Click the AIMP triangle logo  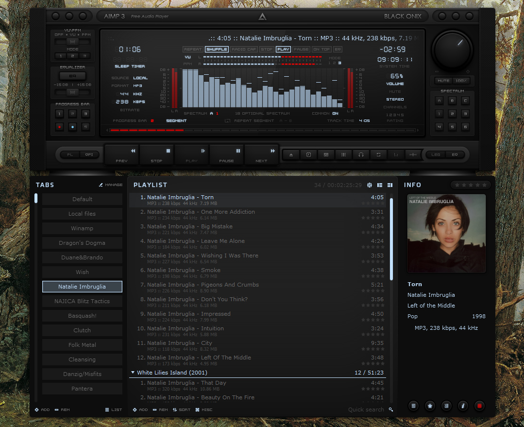point(262,17)
